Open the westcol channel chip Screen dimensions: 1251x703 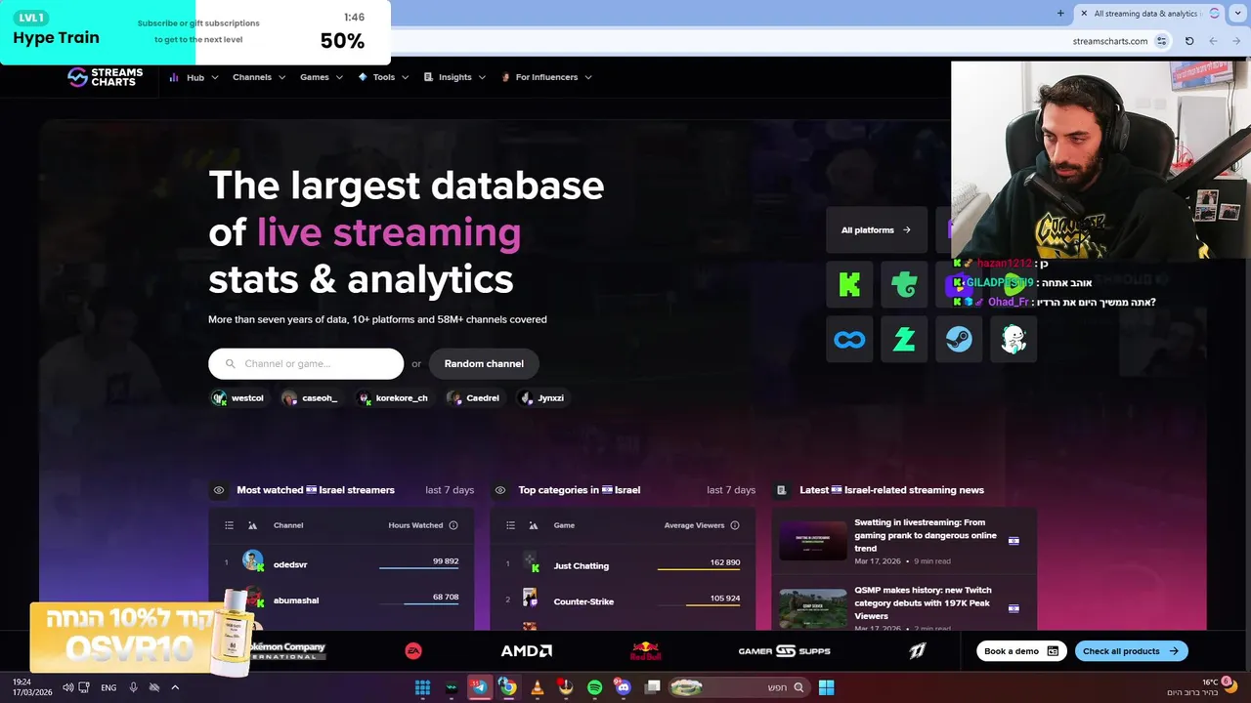[x=239, y=397]
